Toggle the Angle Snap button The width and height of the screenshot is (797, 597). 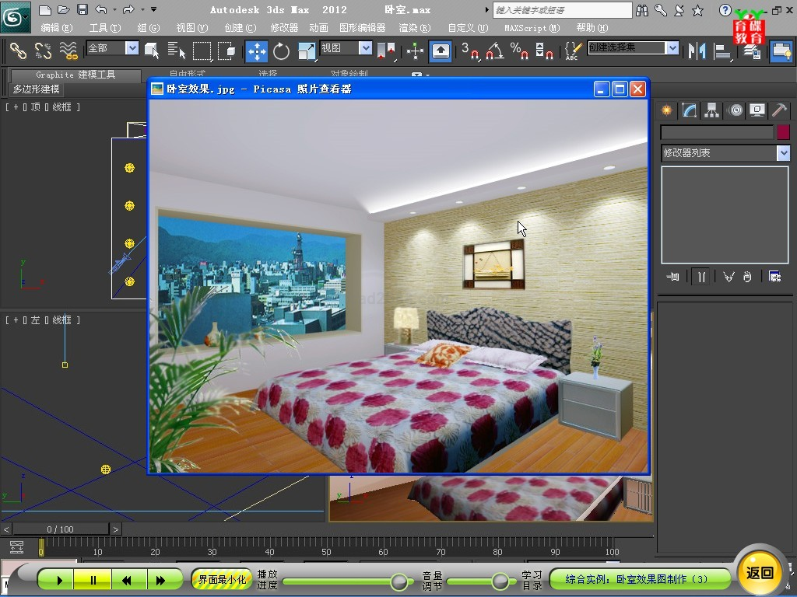click(x=494, y=51)
